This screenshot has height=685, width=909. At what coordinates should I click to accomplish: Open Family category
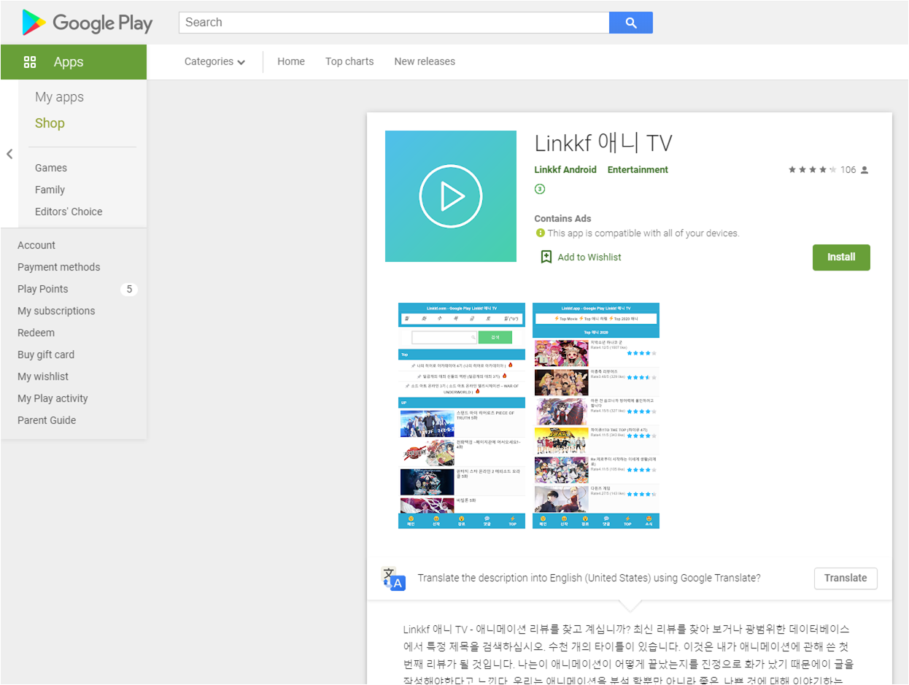50,190
